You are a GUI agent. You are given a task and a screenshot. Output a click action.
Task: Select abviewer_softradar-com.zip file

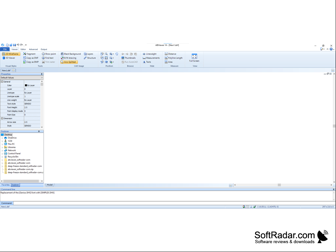click(x=21, y=169)
